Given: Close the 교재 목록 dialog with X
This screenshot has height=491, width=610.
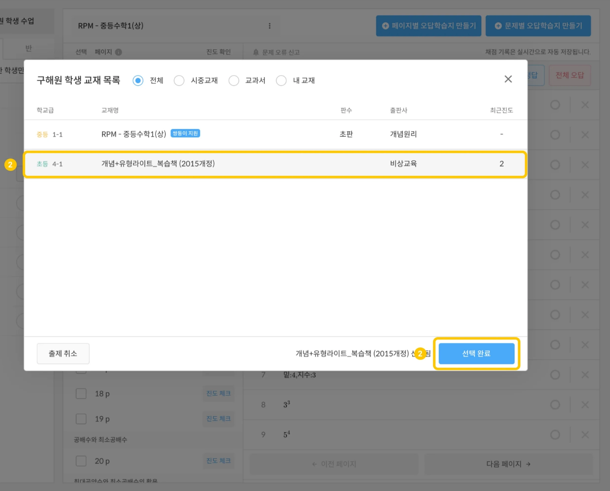Looking at the screenshot, I should pyautogui.click(x=508, y=79).
